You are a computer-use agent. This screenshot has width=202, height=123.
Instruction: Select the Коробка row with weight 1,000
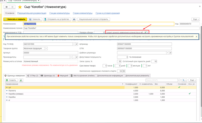[101, 97]
